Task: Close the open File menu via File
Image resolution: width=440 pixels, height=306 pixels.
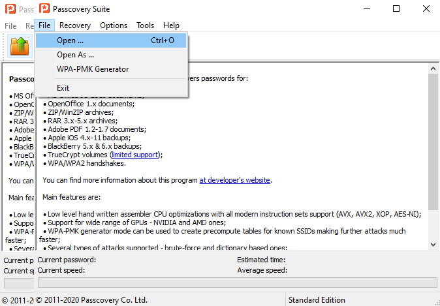Action: (x=44, y=25)
